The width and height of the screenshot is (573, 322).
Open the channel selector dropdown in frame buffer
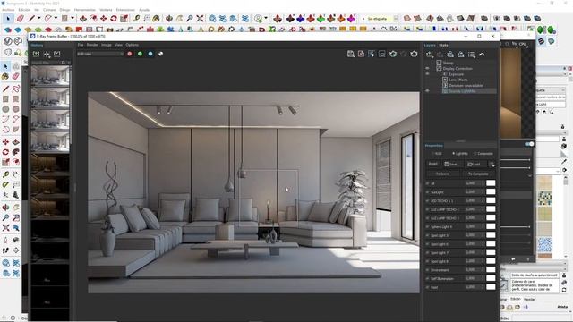pyautogui.click(x=100, y=54)
